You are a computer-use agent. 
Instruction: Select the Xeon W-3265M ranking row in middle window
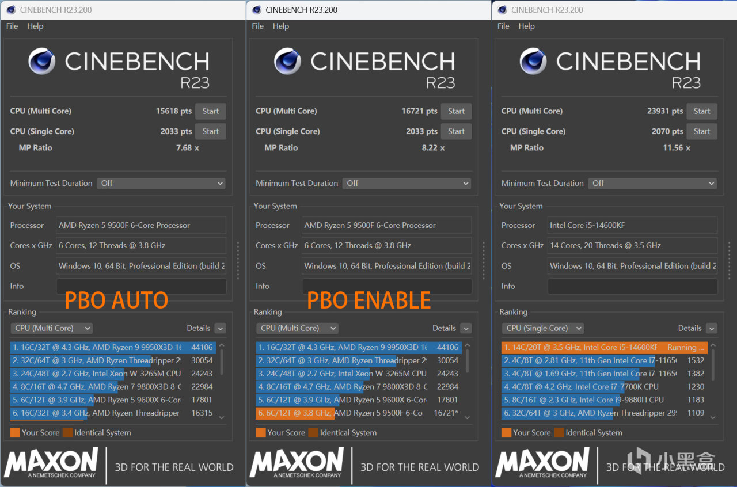tap(359, 374)
